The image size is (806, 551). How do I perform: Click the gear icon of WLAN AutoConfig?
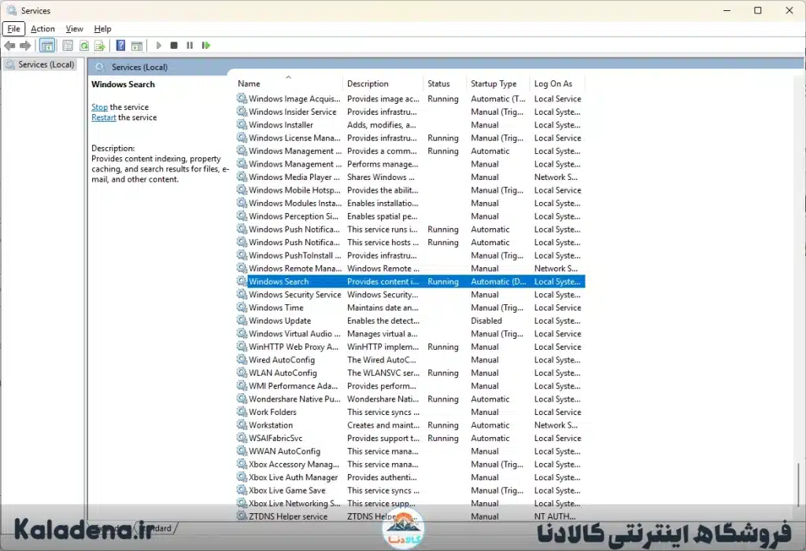pyautogui.click(x=242, y=373)
